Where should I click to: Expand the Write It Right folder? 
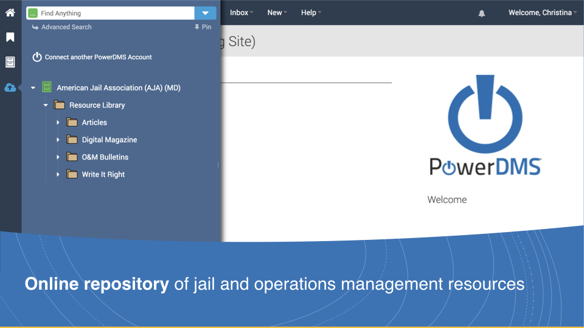coord(58,174)
